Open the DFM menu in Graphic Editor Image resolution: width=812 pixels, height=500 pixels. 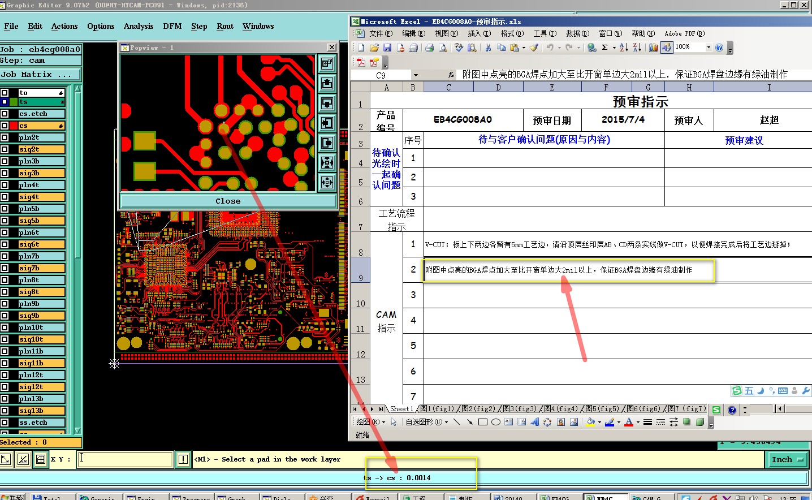[172, 26]
